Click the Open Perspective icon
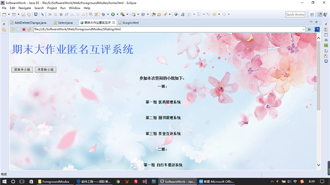The width and height of the screenshot is (330, 185). [x=312, y=14]
